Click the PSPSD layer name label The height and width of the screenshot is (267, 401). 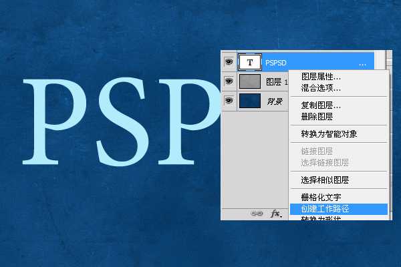(x=277, y=62)
